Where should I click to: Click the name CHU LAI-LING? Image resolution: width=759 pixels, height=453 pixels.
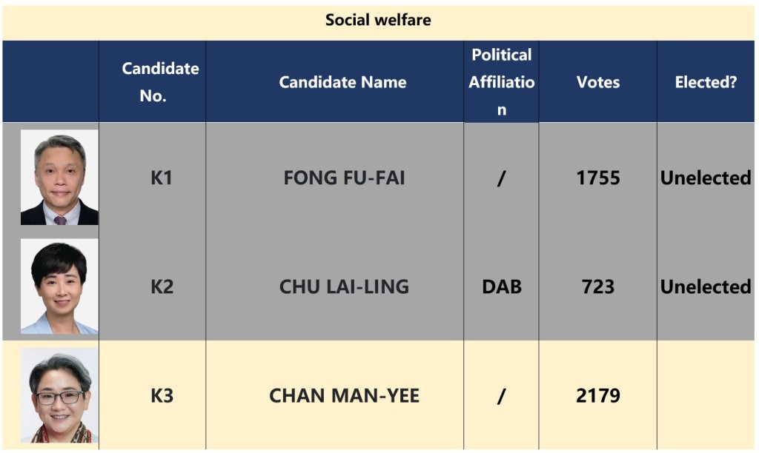click(x=344, y=286)
